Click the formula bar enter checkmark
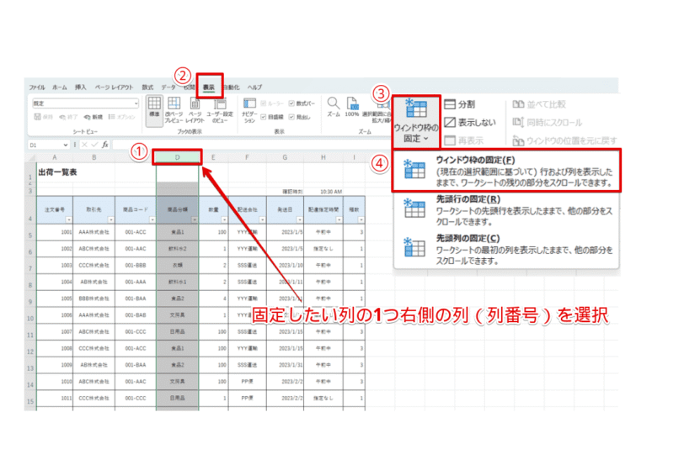Viewport: 684px width, 465px height. tap(94, 145)
